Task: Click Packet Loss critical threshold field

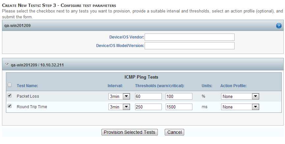Action: pyautogui.click(x=179, y=96)
